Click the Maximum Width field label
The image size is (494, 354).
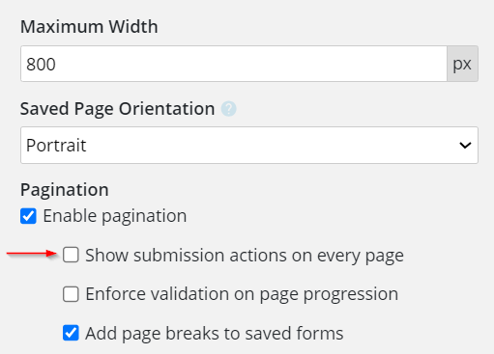point(89,26)
